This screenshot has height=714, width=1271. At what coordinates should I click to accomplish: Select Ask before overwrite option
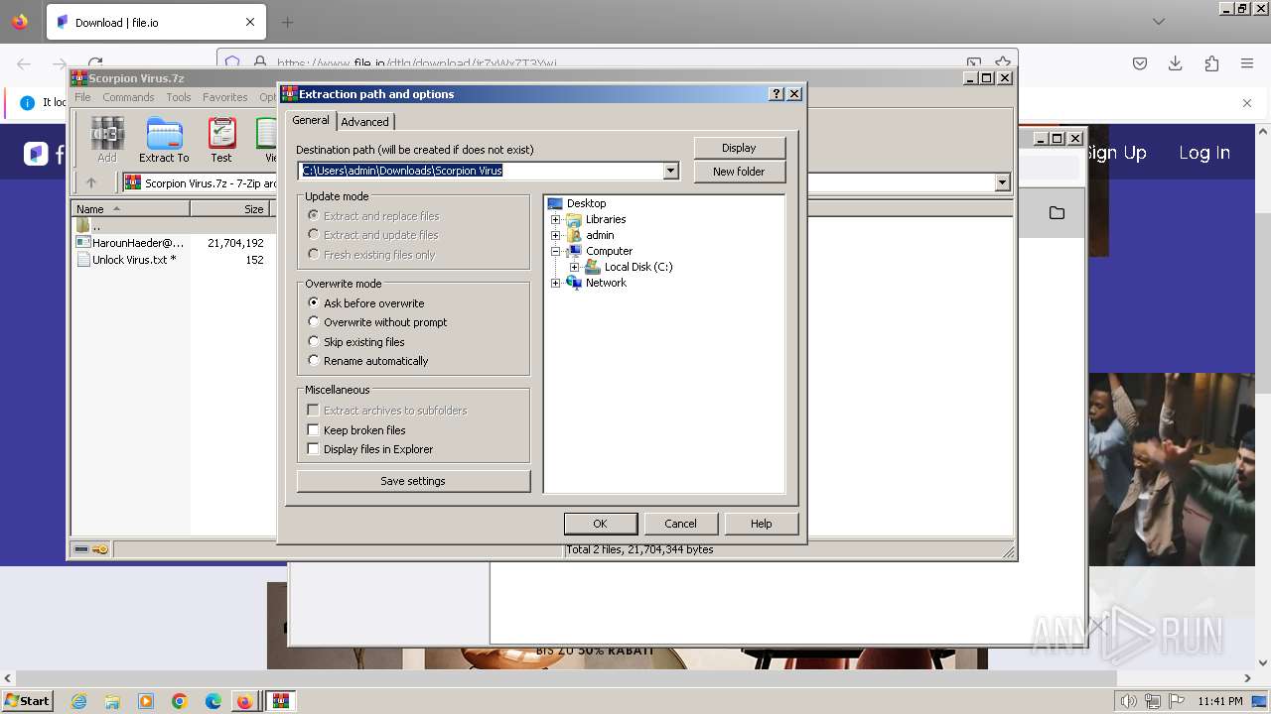click(365, 303)
